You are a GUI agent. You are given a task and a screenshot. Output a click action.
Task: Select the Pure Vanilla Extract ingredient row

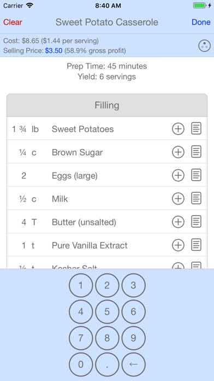(107, 245)
